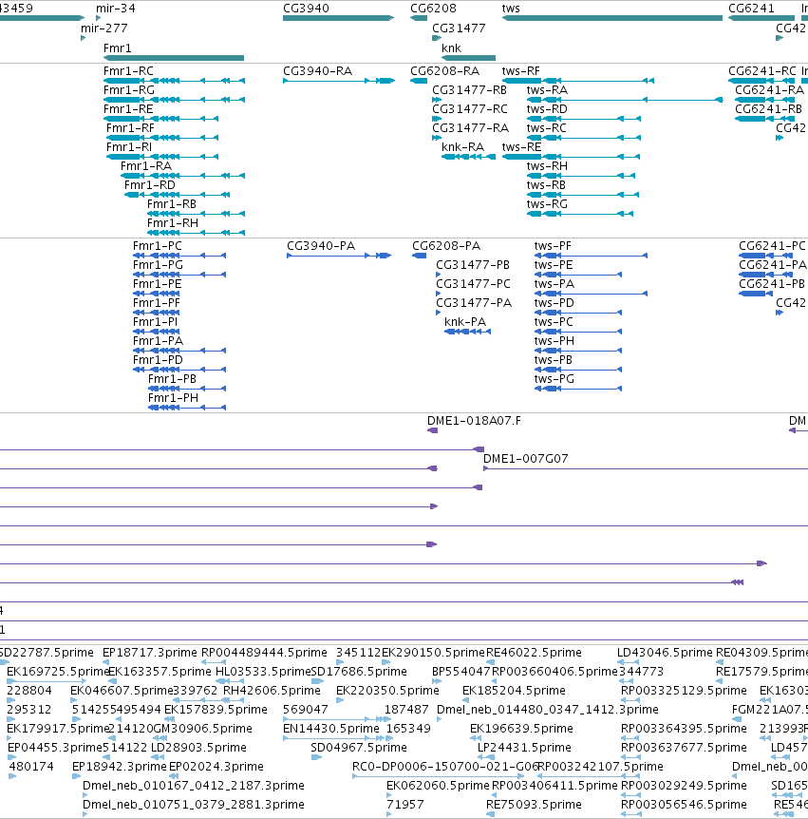Screen dimensions: 808x819
Task: Click EST Dmel_neb_010167_0412_2187.3prime
Action: tap(194, 786)
